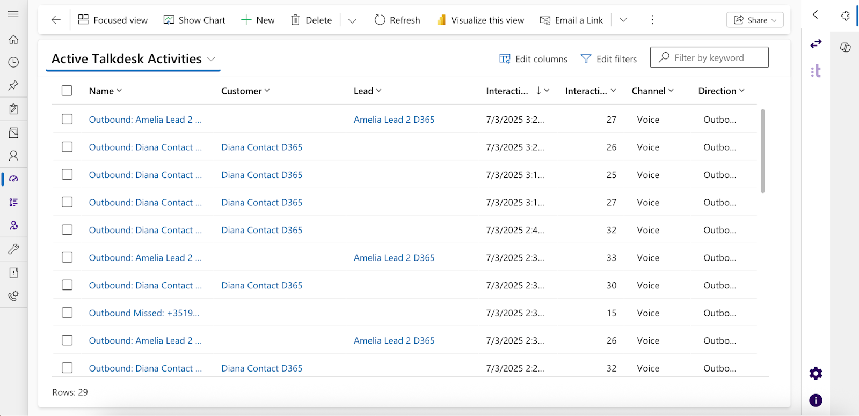Click the vertical scrollbar of the grid
The width and height of the screenshot is (859, 416).
762,151
